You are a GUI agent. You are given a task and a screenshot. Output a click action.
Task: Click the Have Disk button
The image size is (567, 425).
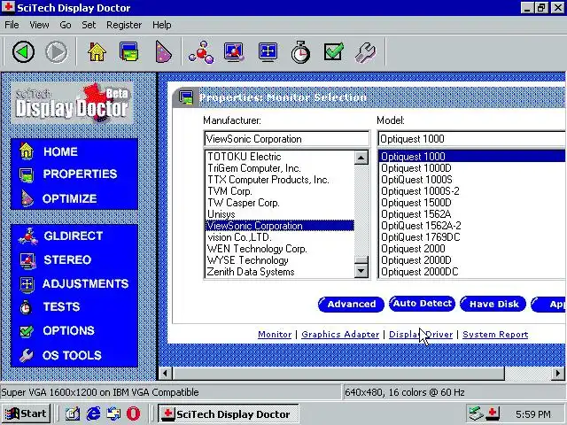493,305
